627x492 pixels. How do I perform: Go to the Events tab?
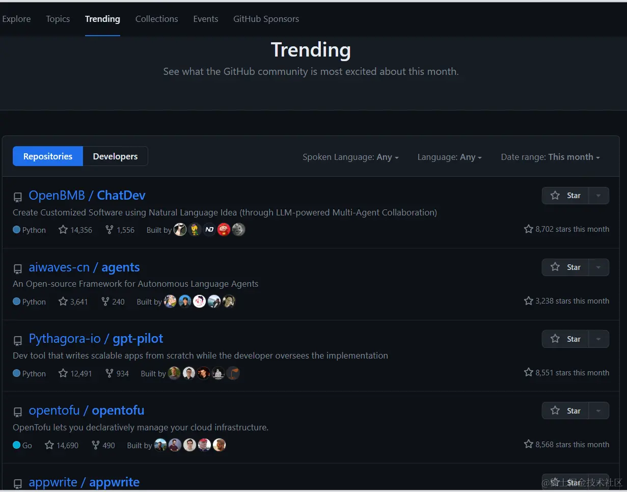pos(206,19)
